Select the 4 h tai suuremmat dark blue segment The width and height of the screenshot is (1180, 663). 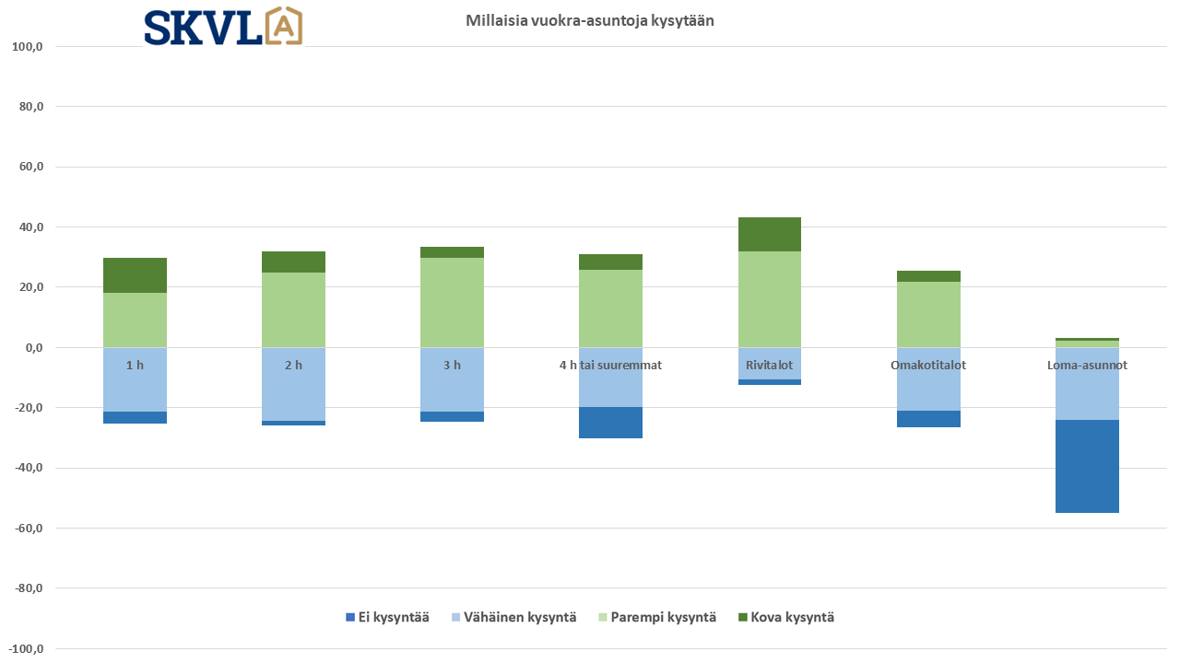coord(610,423)
